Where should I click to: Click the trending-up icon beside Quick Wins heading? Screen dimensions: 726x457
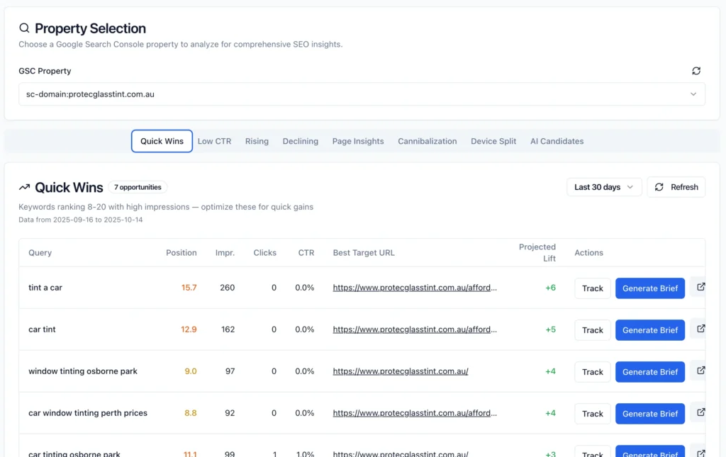coord(26,186)
